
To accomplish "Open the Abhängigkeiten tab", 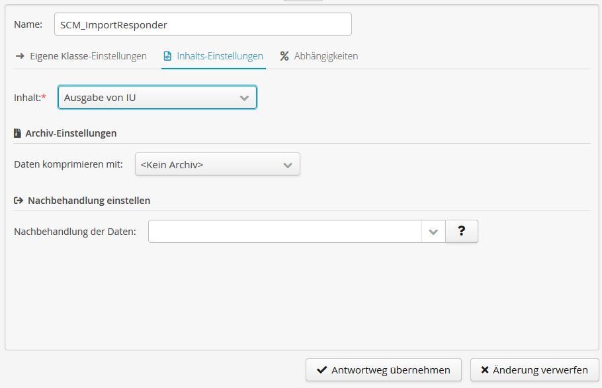I will tap(319, 56).
